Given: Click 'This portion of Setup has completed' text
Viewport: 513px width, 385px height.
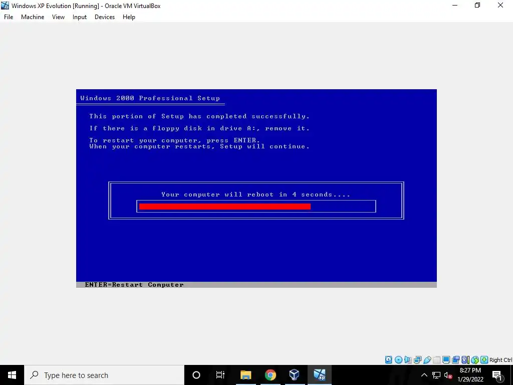Looking at the screenshot, I should (199, 116).
